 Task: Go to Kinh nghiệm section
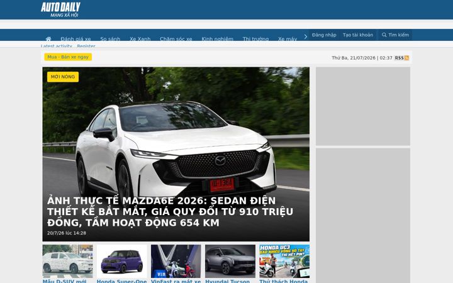[x=217, y=39]
